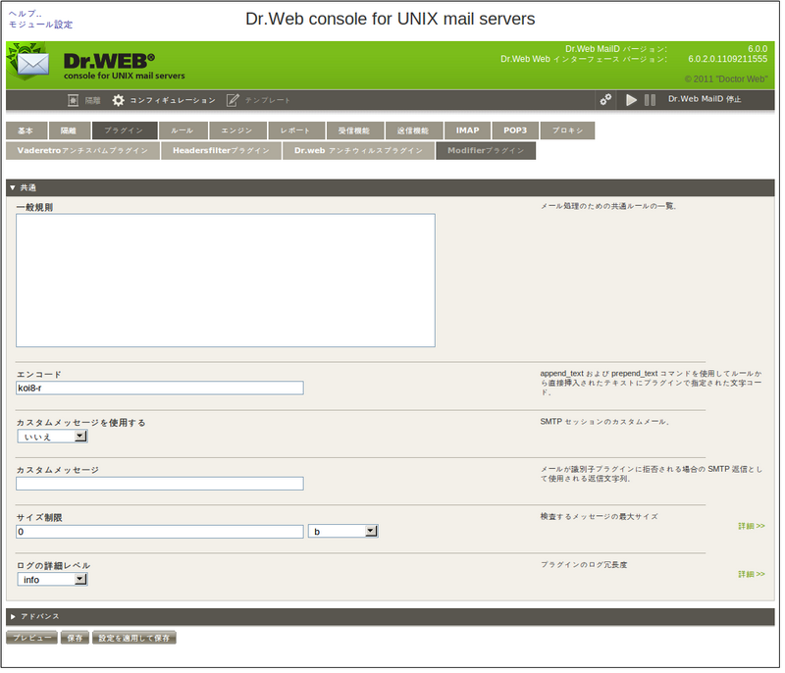Image resolution: width=785 pixels, height=673 pixels.
Task: Click the connection gears icon in toolbar
Action: pos(605,99)
